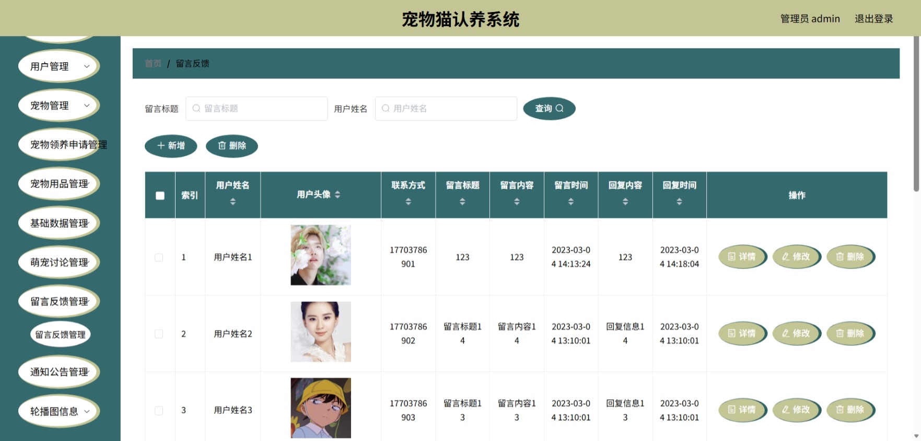
Task: Focus the 用户姓名 search input
Action: [446, 108]
